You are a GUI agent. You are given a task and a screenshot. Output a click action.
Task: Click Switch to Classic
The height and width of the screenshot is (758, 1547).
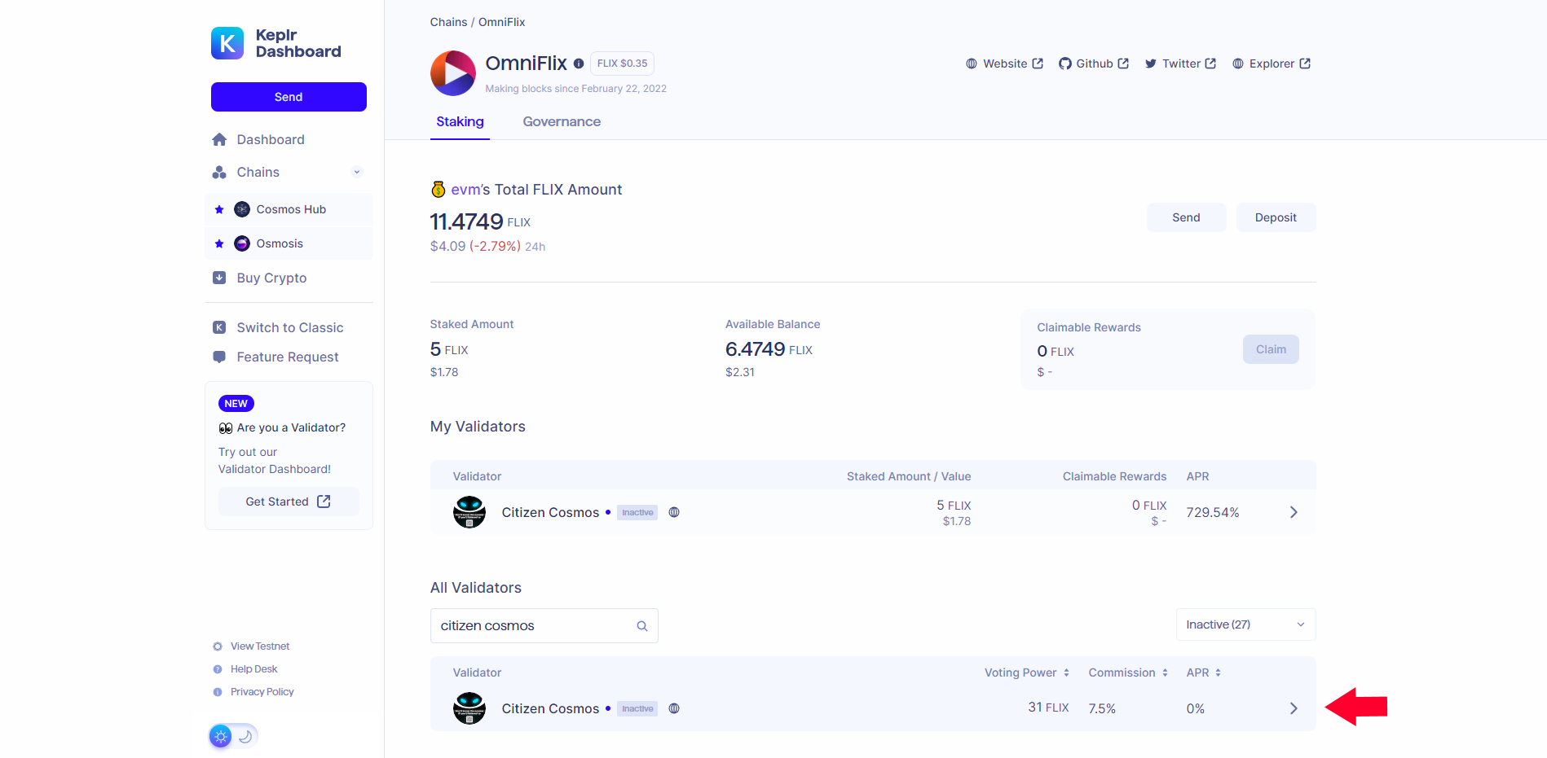[x=289, y=327]
